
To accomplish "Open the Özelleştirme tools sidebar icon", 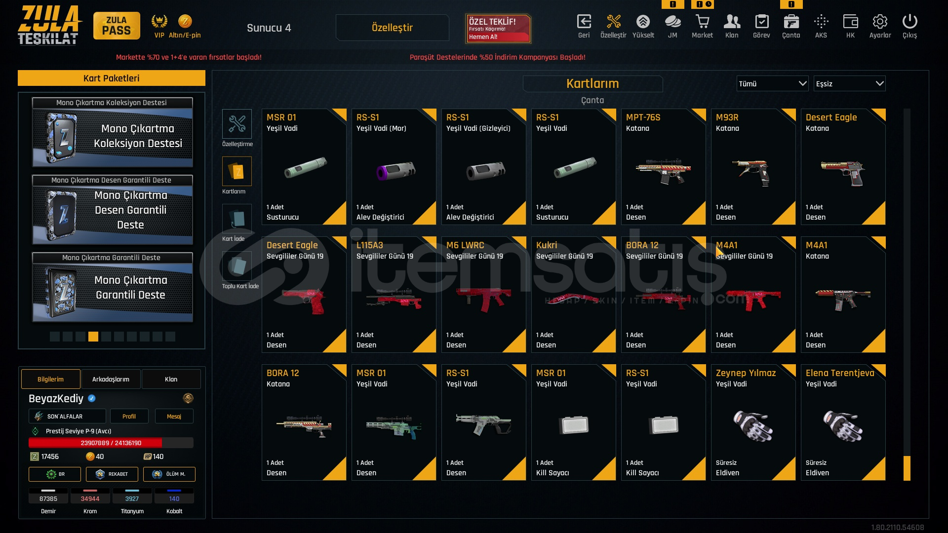I will click(x=237, y=123).
